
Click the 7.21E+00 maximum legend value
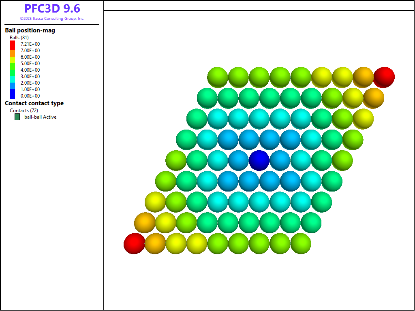click(x=30, y=44)
